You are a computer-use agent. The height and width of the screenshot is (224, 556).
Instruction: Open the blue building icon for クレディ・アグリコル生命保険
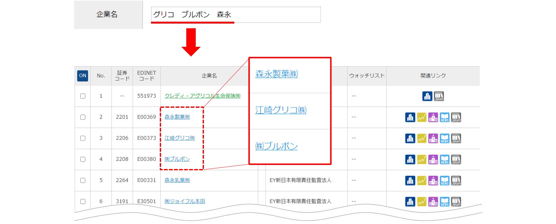427,96
